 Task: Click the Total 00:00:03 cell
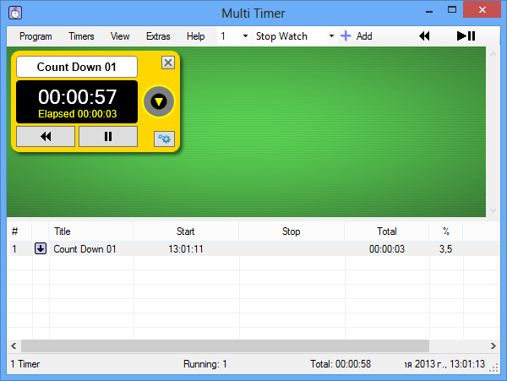tap(387, 249)
